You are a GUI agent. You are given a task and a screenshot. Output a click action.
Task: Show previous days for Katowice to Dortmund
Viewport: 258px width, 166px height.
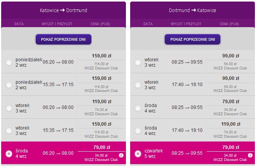(x=64, y=39)
